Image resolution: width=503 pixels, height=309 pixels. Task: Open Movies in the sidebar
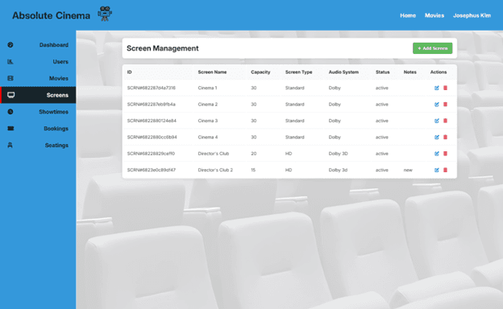[x=38, y=78]
